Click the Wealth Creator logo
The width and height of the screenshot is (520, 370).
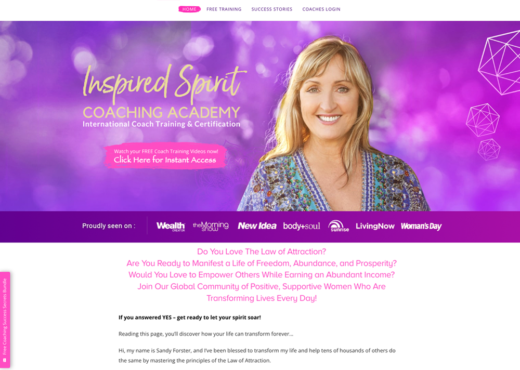coord(171,227)
